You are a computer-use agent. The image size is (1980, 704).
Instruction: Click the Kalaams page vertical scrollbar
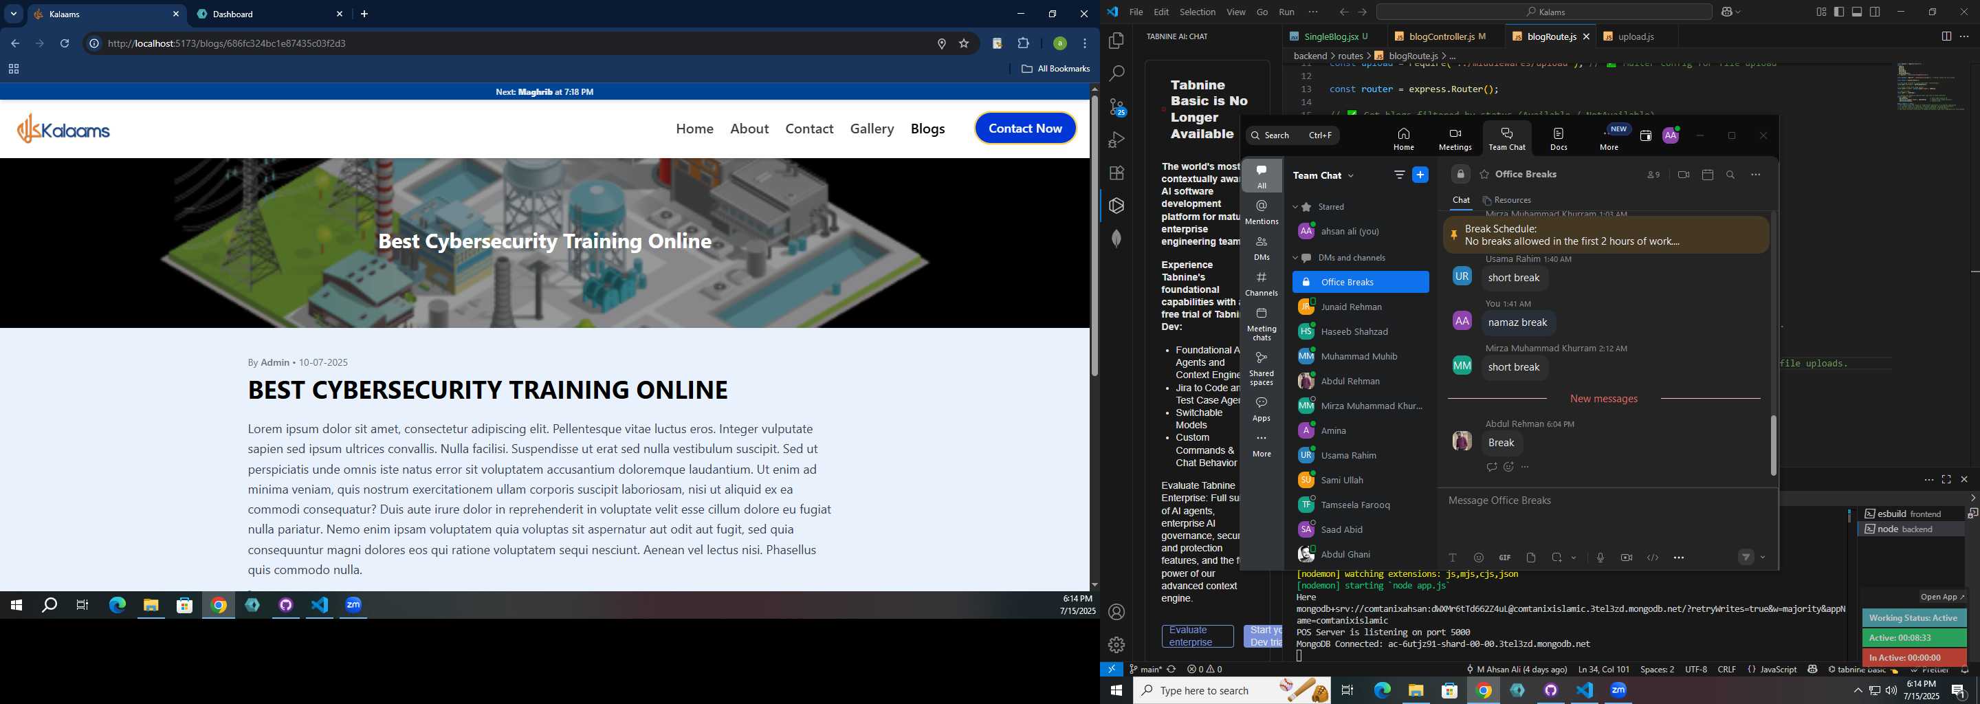click(x=1094, y=234)
